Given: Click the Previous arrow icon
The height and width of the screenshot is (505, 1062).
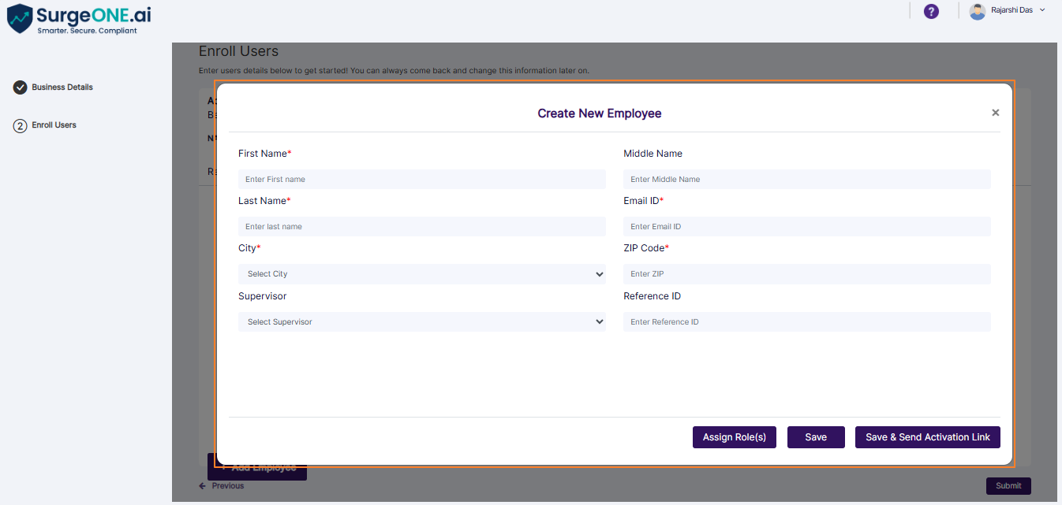Looking at the screenshot, I should pos(202,485).
